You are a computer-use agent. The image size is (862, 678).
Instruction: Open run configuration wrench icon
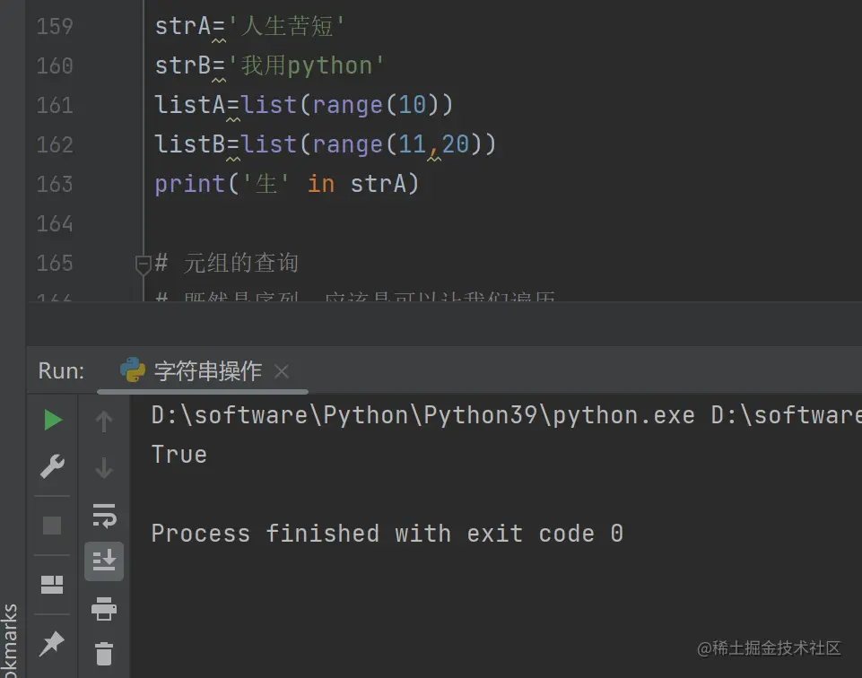pyautogui.click(x=52, y=466)
